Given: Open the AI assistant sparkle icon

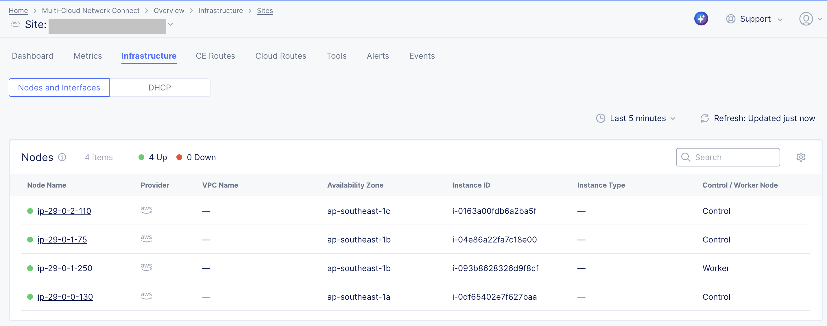Looking at the screenshot, I should pos(701,18).
